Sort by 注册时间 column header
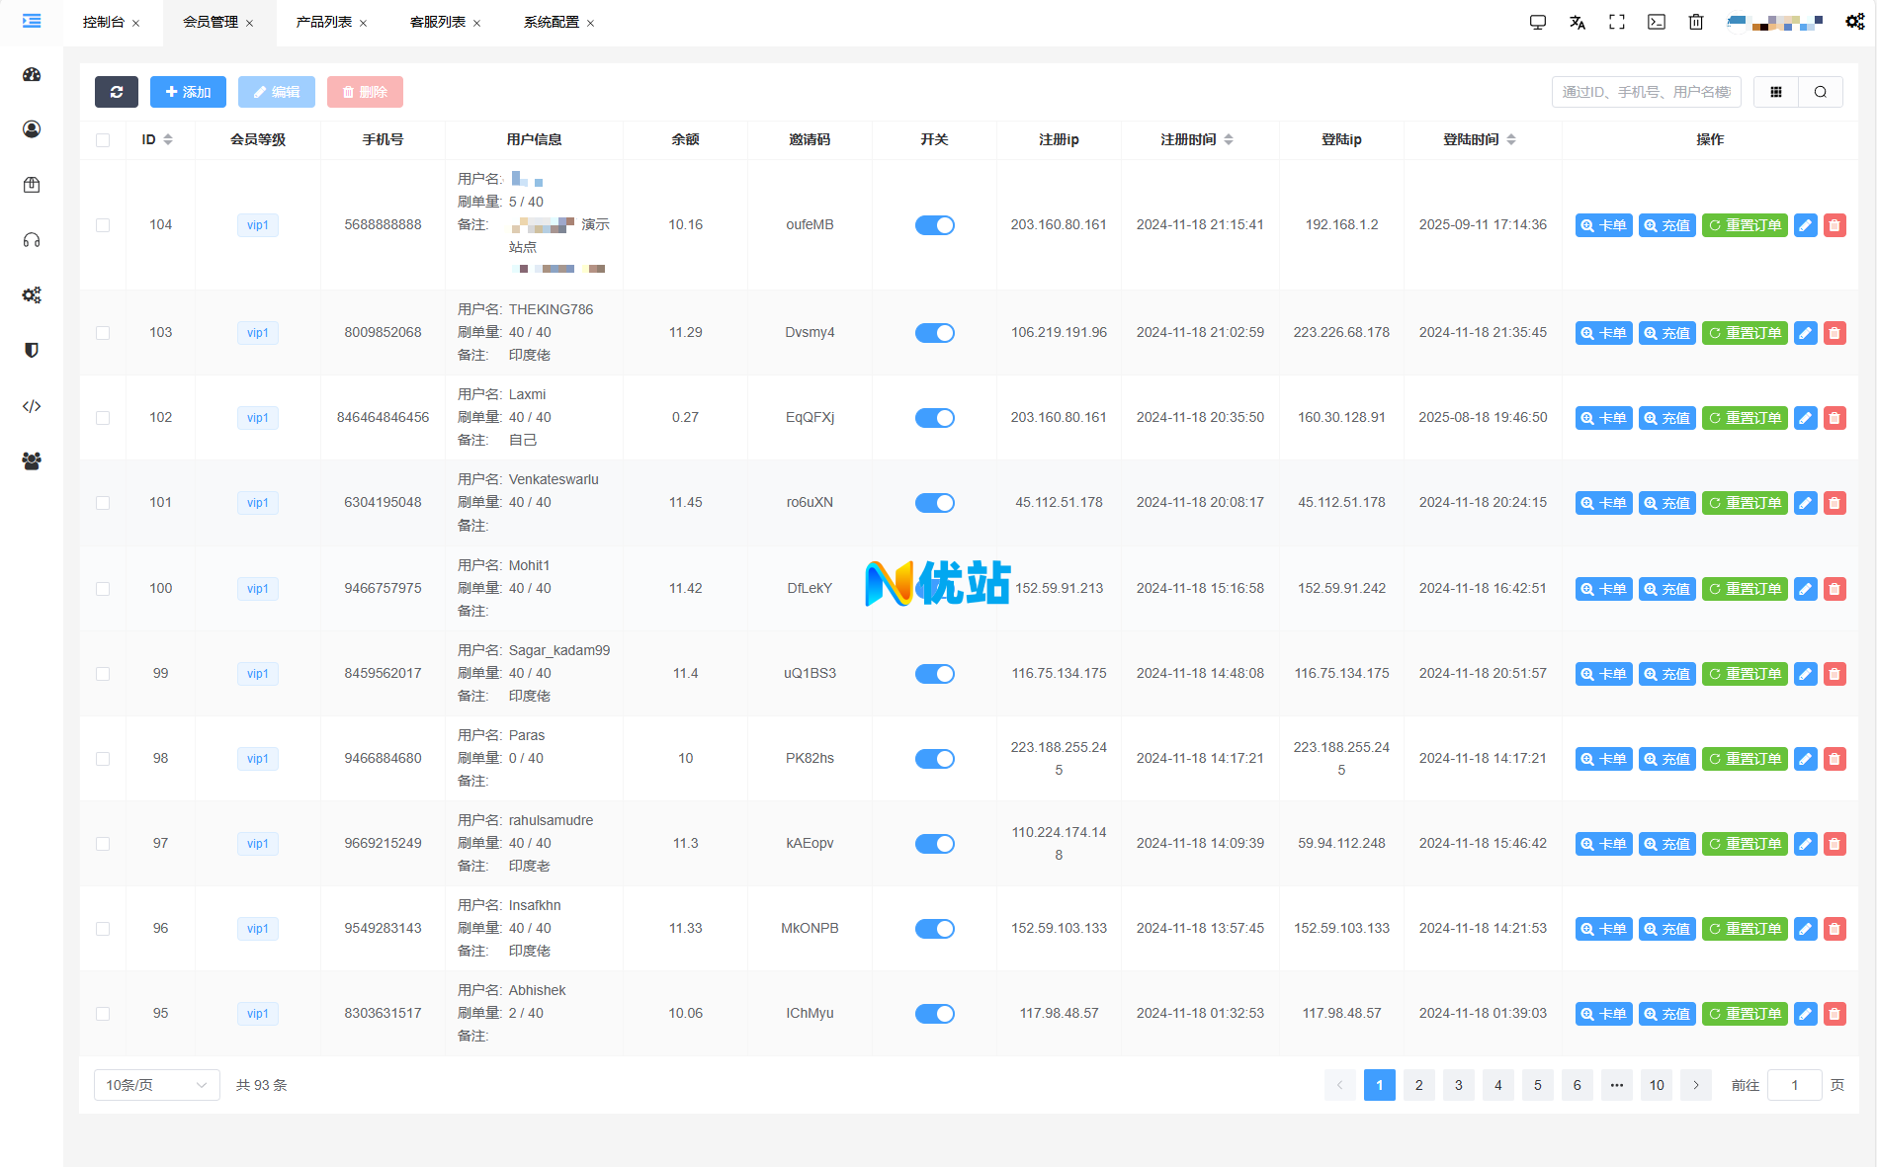 pos(1197,139)
